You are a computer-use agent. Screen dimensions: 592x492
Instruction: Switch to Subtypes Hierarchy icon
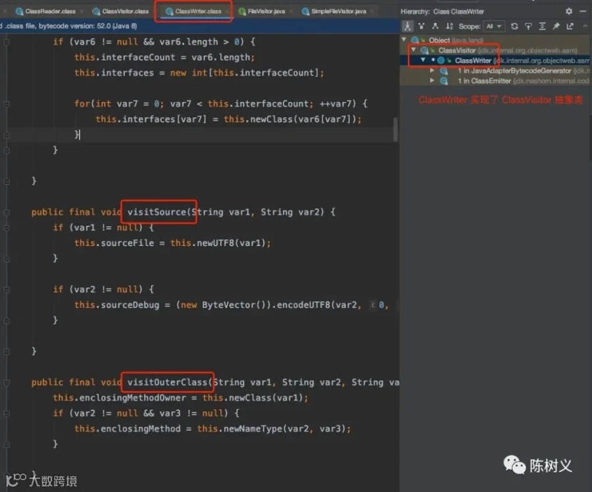click(435, 26)
